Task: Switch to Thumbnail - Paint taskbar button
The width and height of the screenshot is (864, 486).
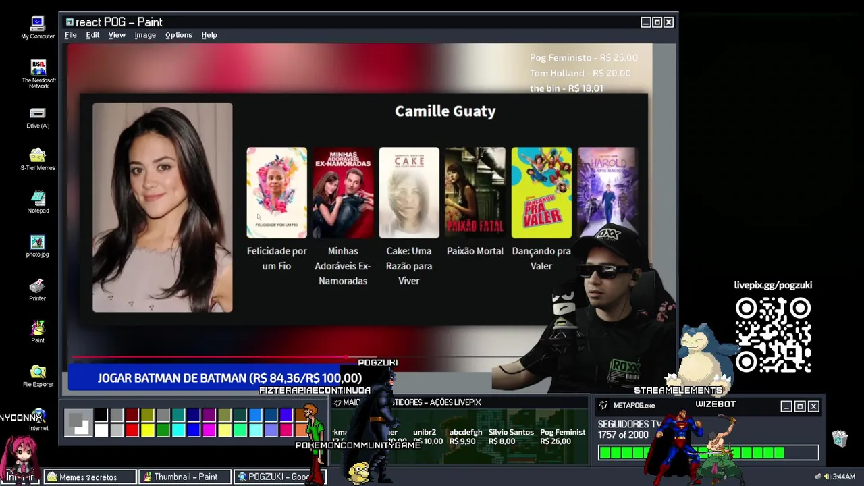Action: click(x=185, y=477)
